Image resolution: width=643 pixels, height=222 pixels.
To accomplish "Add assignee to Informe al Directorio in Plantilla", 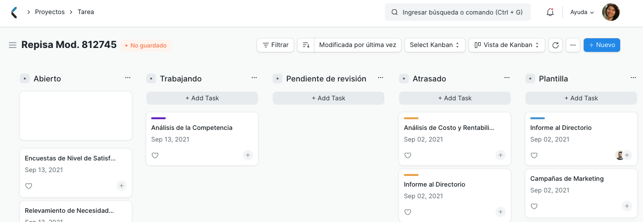I will pyautogui.click(x=627, y=155).
